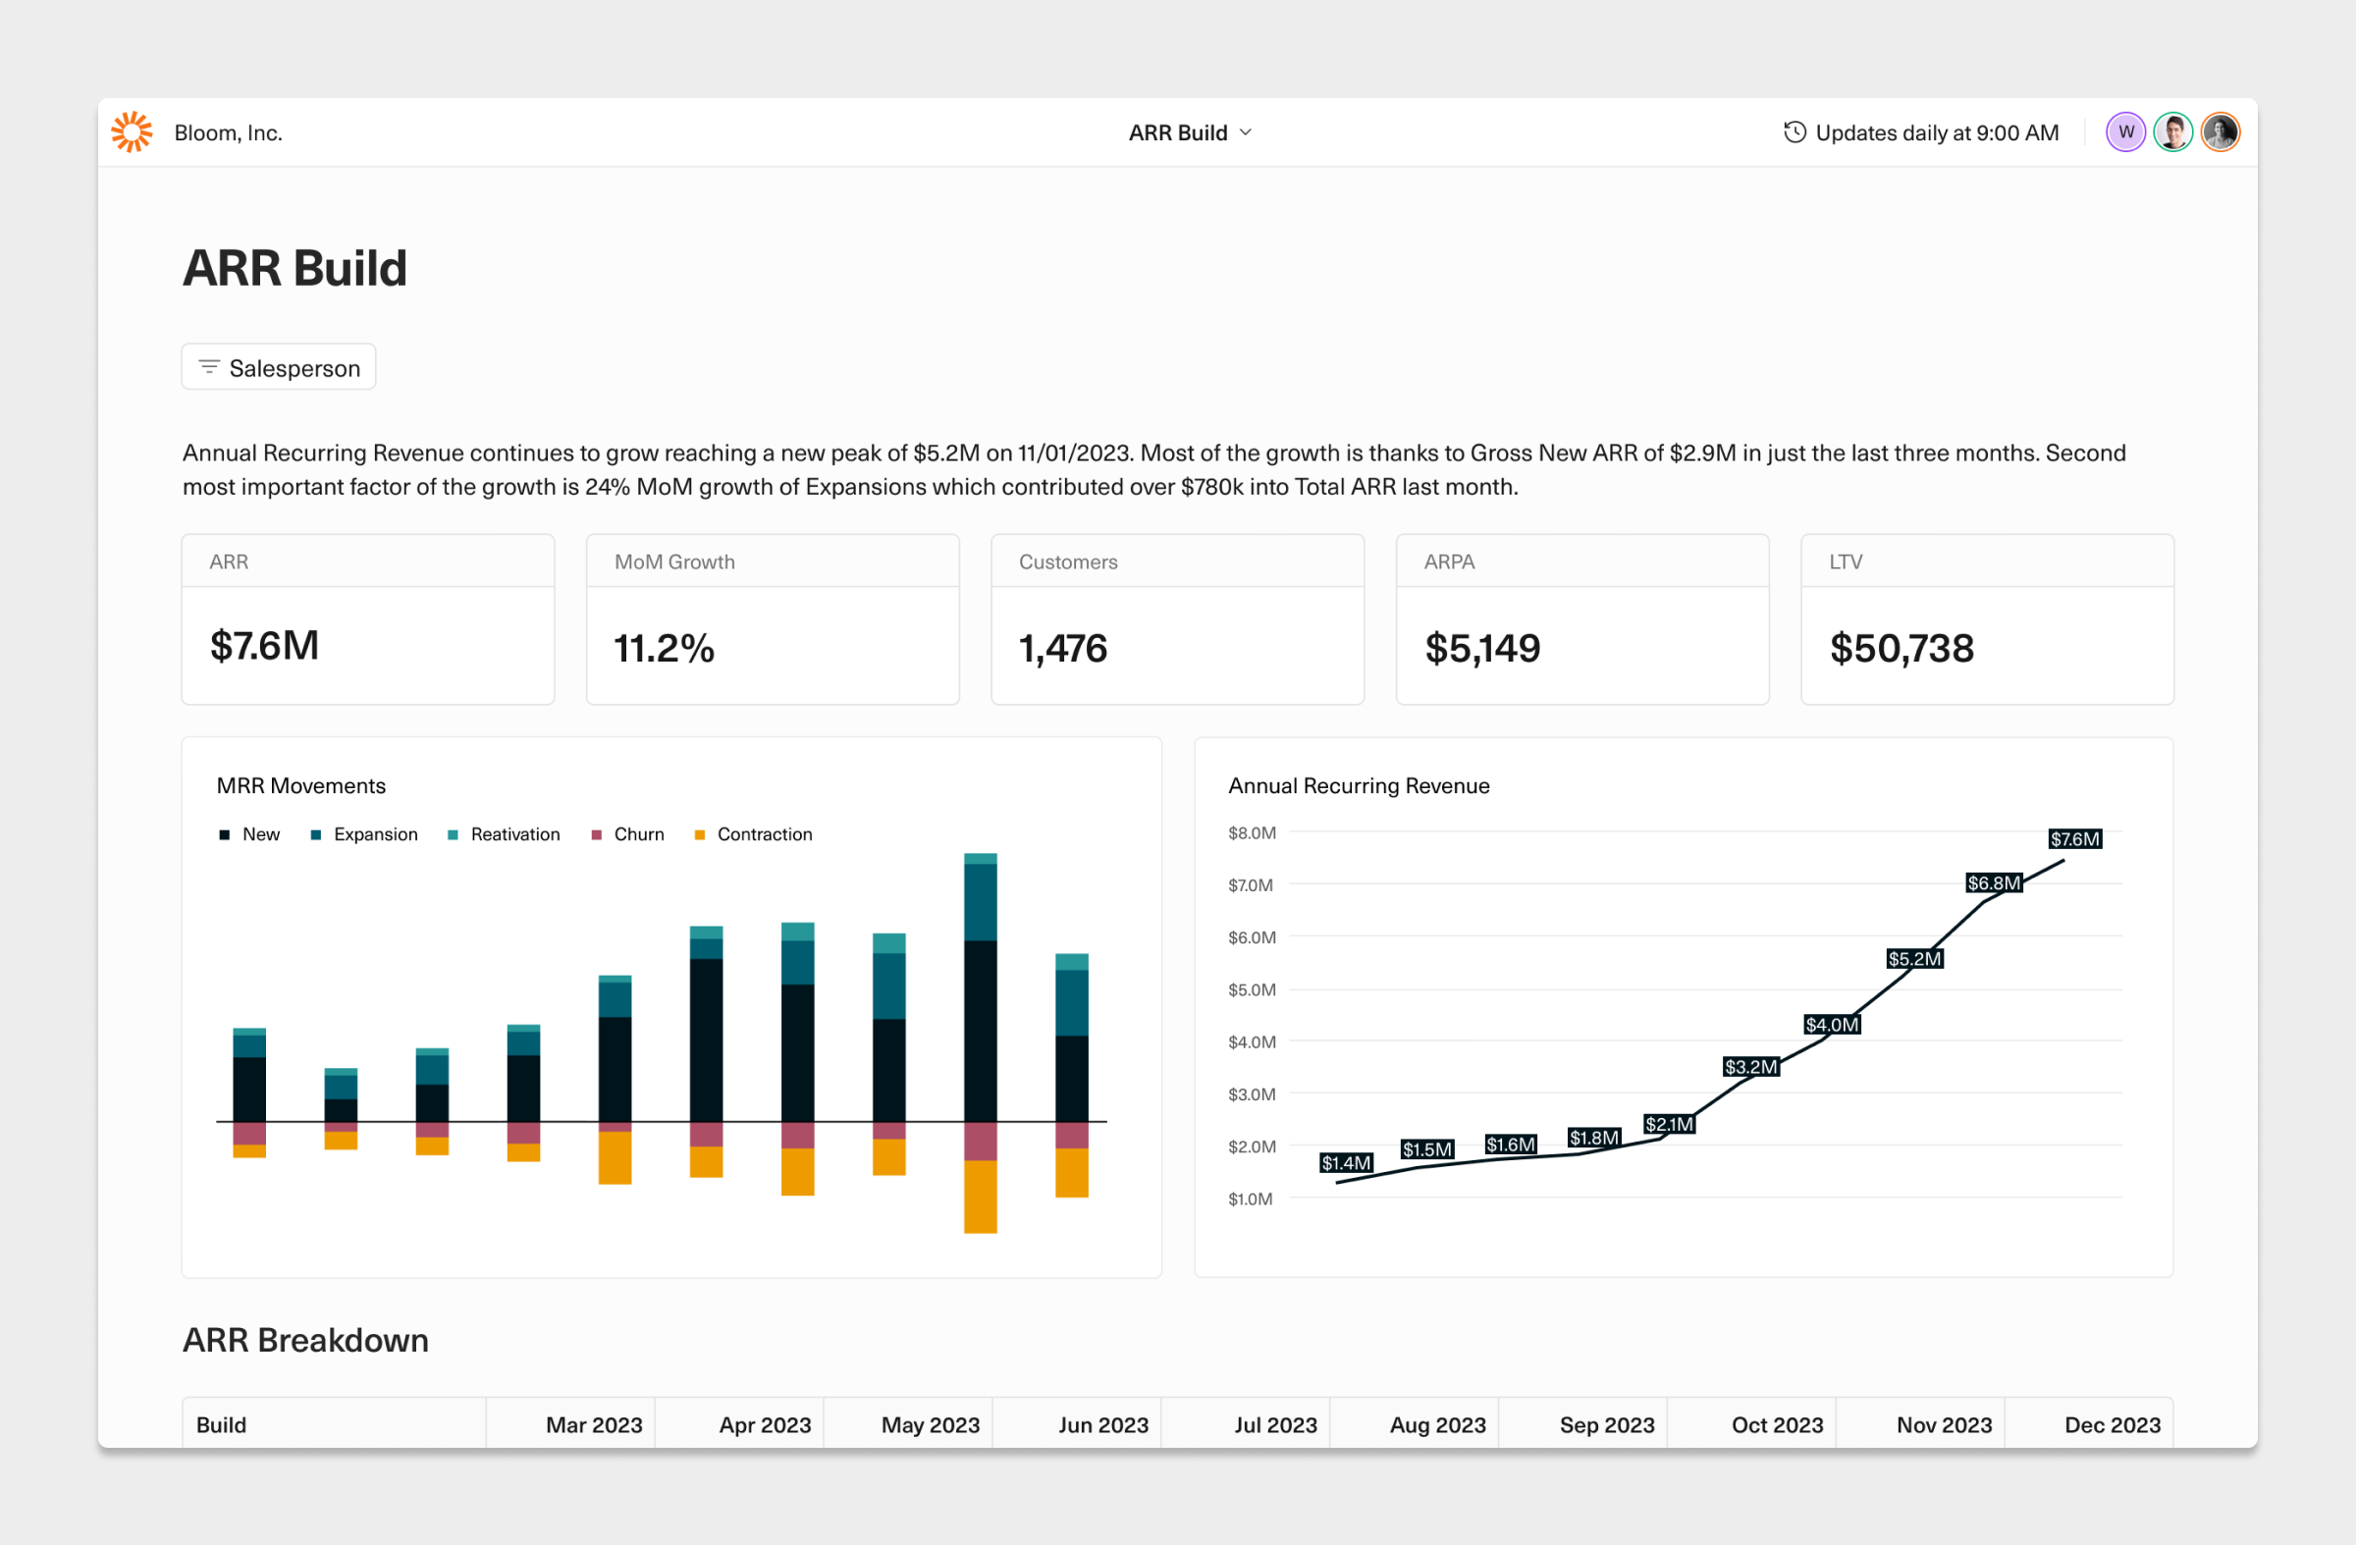Screen dimensions: 2356x1545
Task: Open the Salesperson filter
Action: coord(279,367)
